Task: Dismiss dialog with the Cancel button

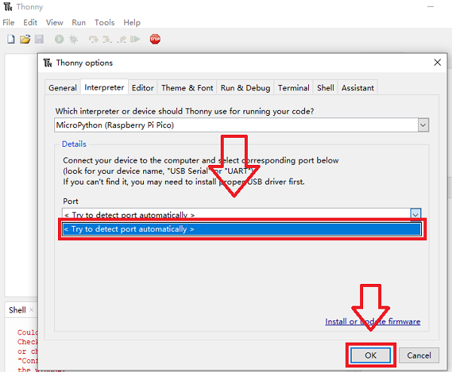Action: click(x=419, y=355)
